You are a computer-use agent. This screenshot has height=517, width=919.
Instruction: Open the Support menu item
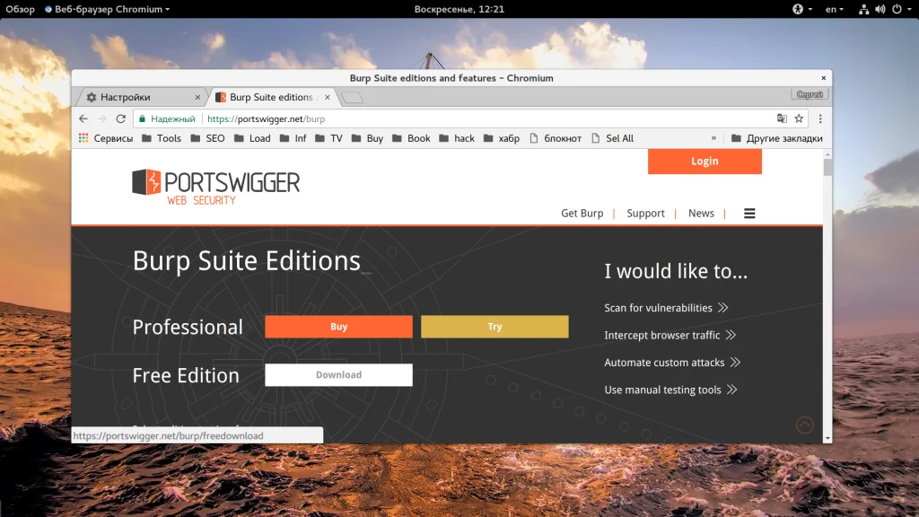point(645,214)
